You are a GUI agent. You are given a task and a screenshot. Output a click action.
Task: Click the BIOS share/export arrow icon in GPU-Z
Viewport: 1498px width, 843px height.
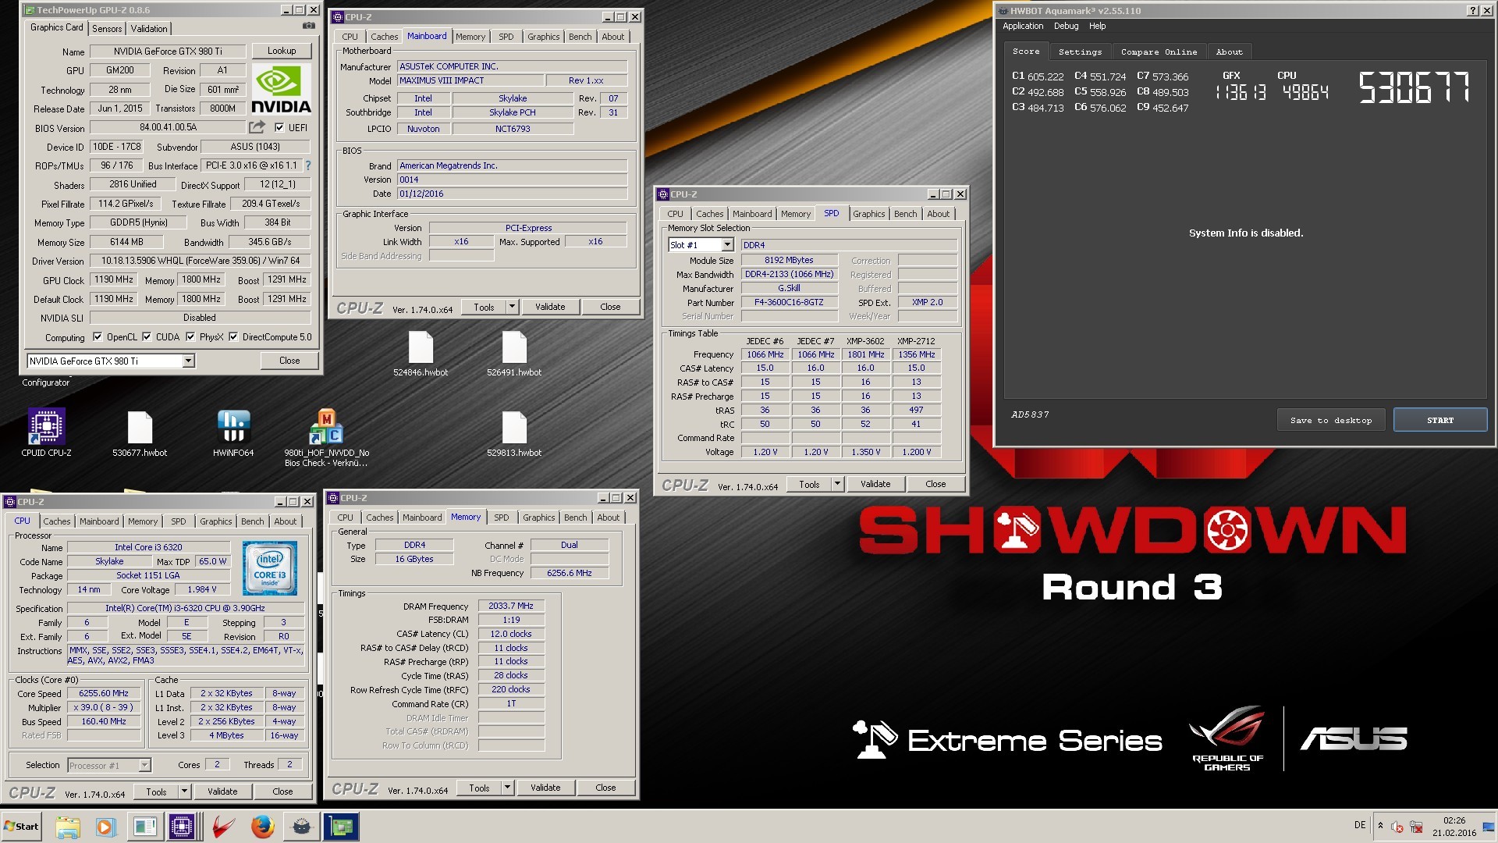click(257, 127)
